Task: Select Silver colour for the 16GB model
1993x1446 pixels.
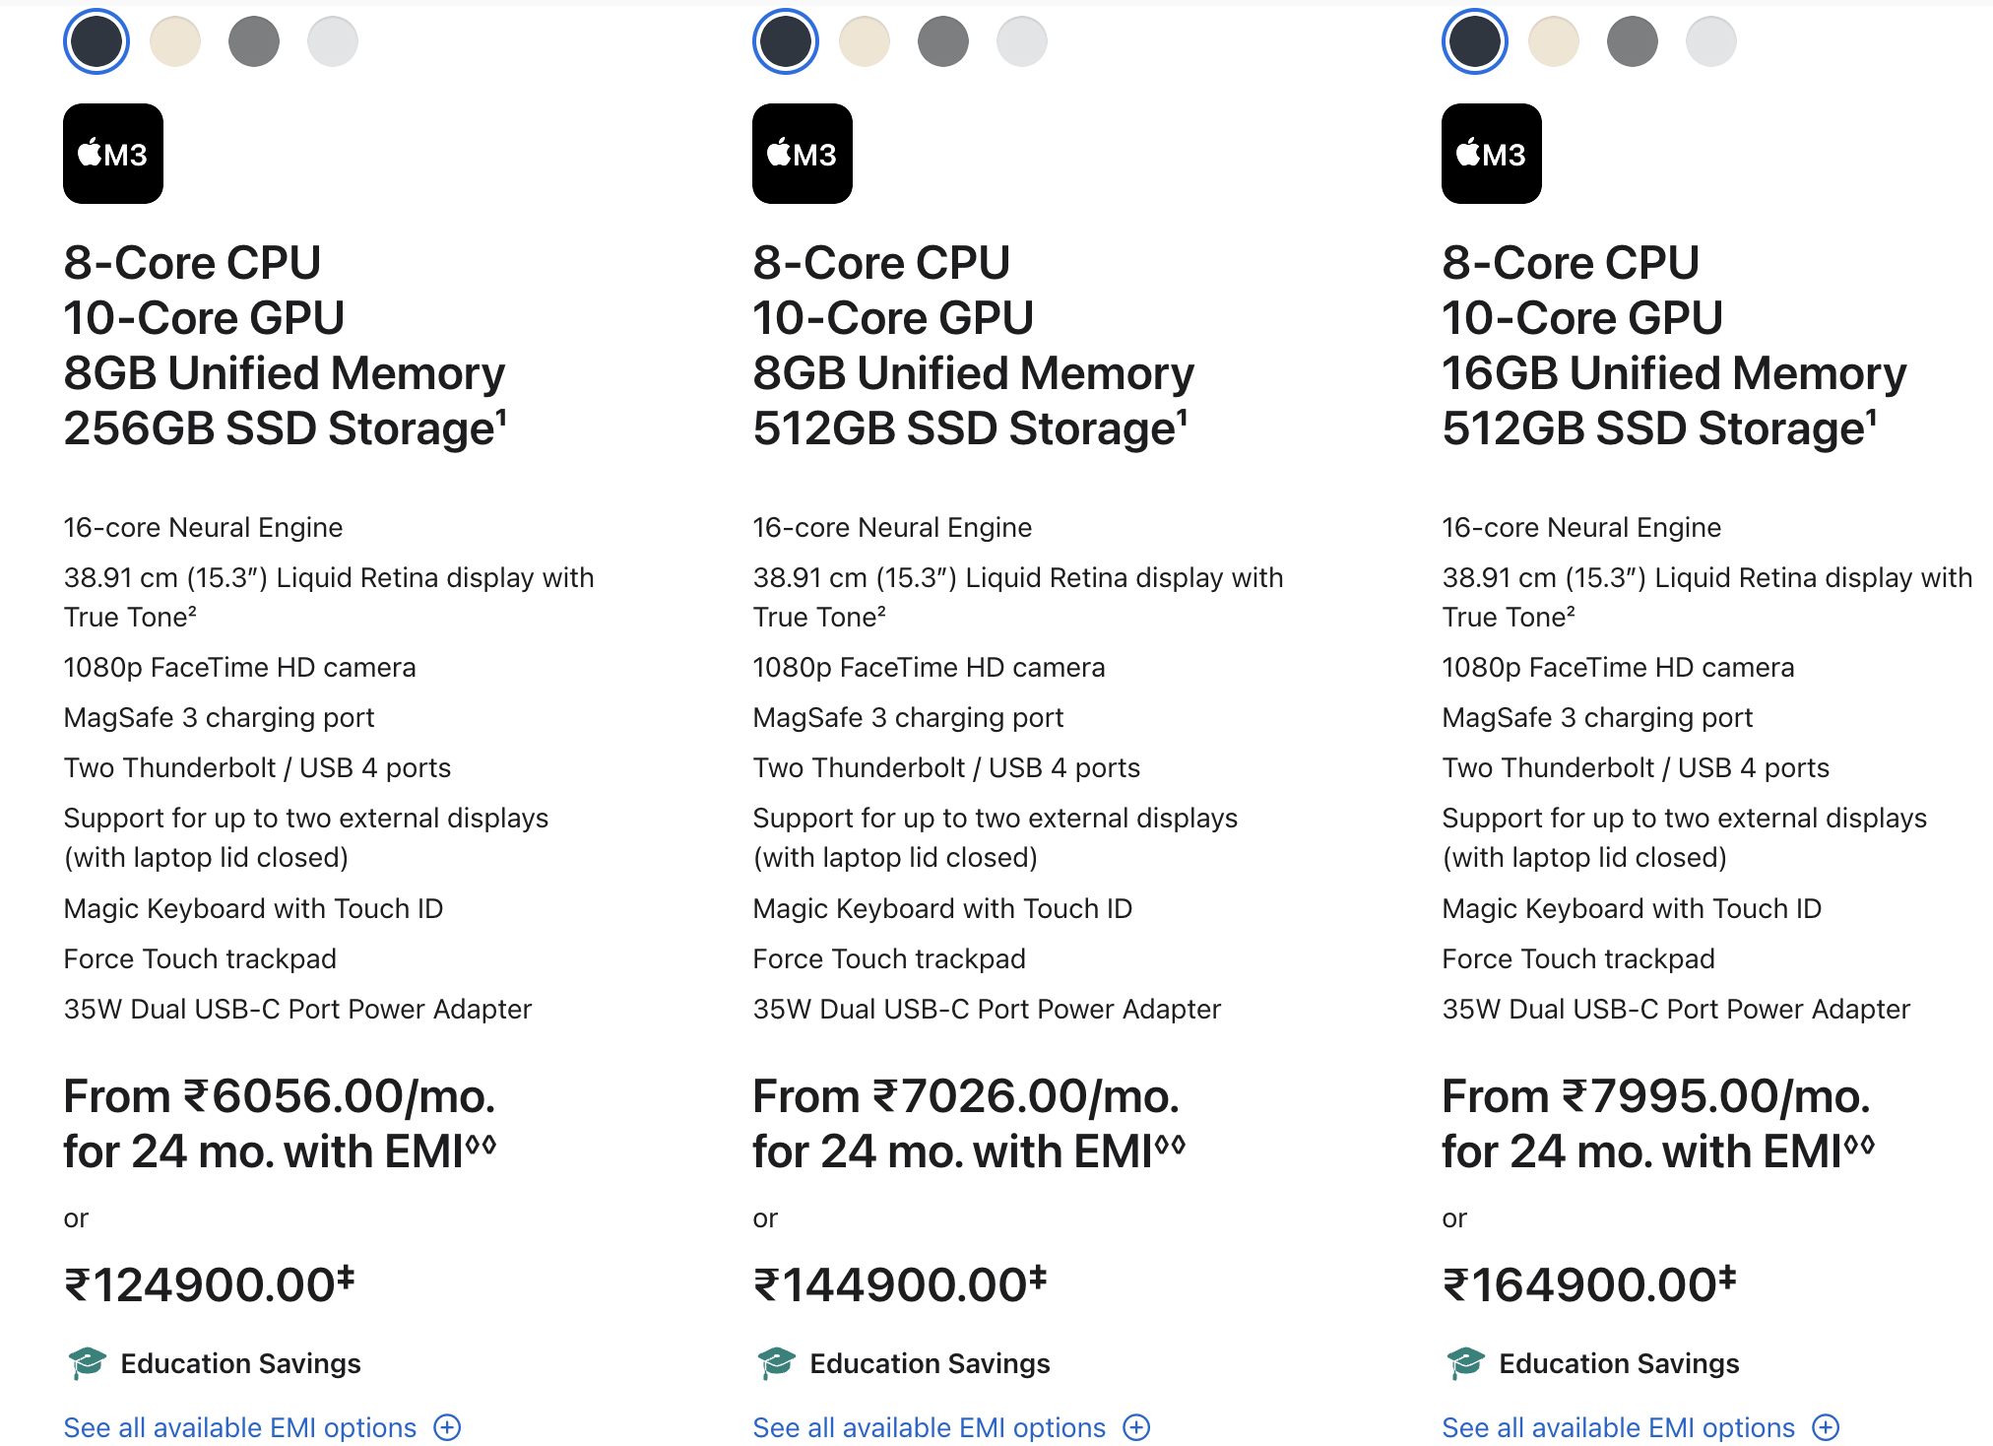Action: tap(1711, 41)
